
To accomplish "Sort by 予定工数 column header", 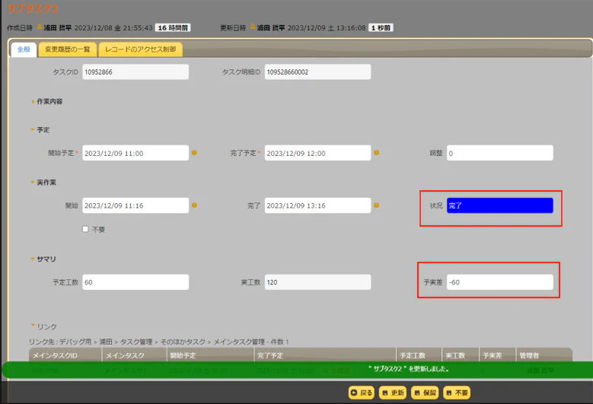I will 419,355.
